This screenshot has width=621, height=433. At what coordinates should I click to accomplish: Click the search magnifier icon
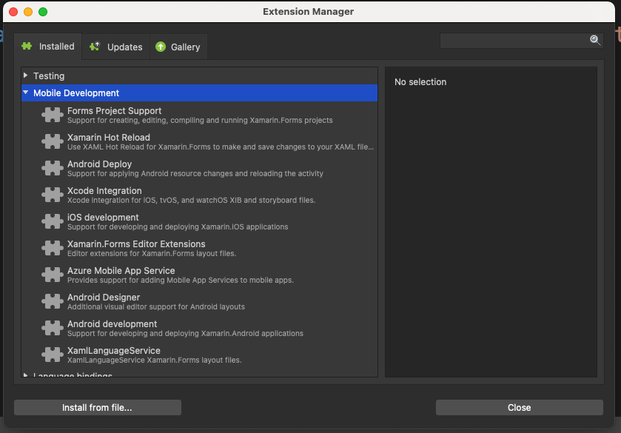(595, 40)
